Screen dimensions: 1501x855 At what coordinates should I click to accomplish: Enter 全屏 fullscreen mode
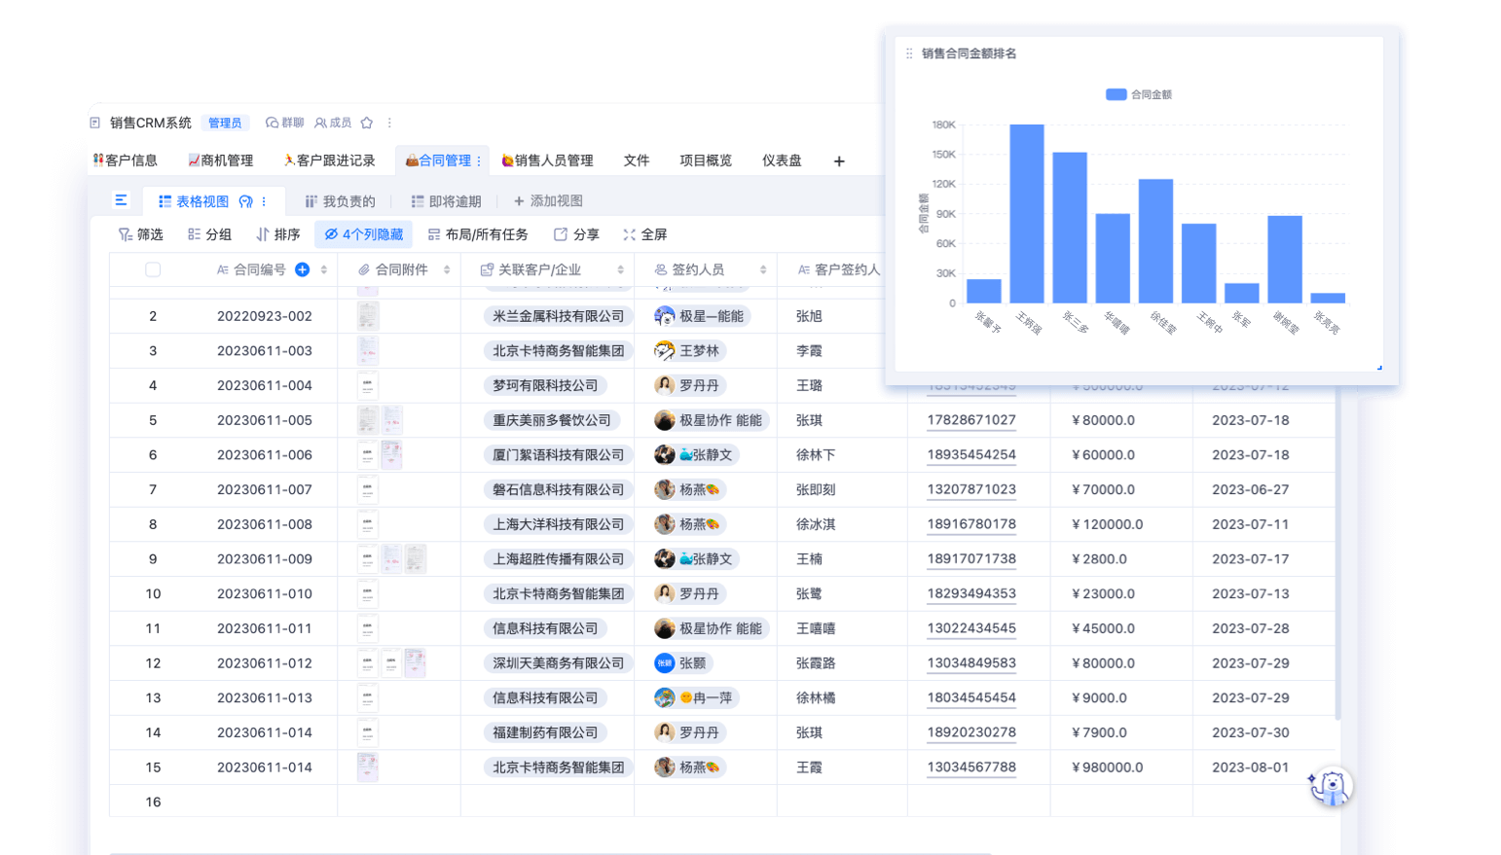[x=644, y=234]
